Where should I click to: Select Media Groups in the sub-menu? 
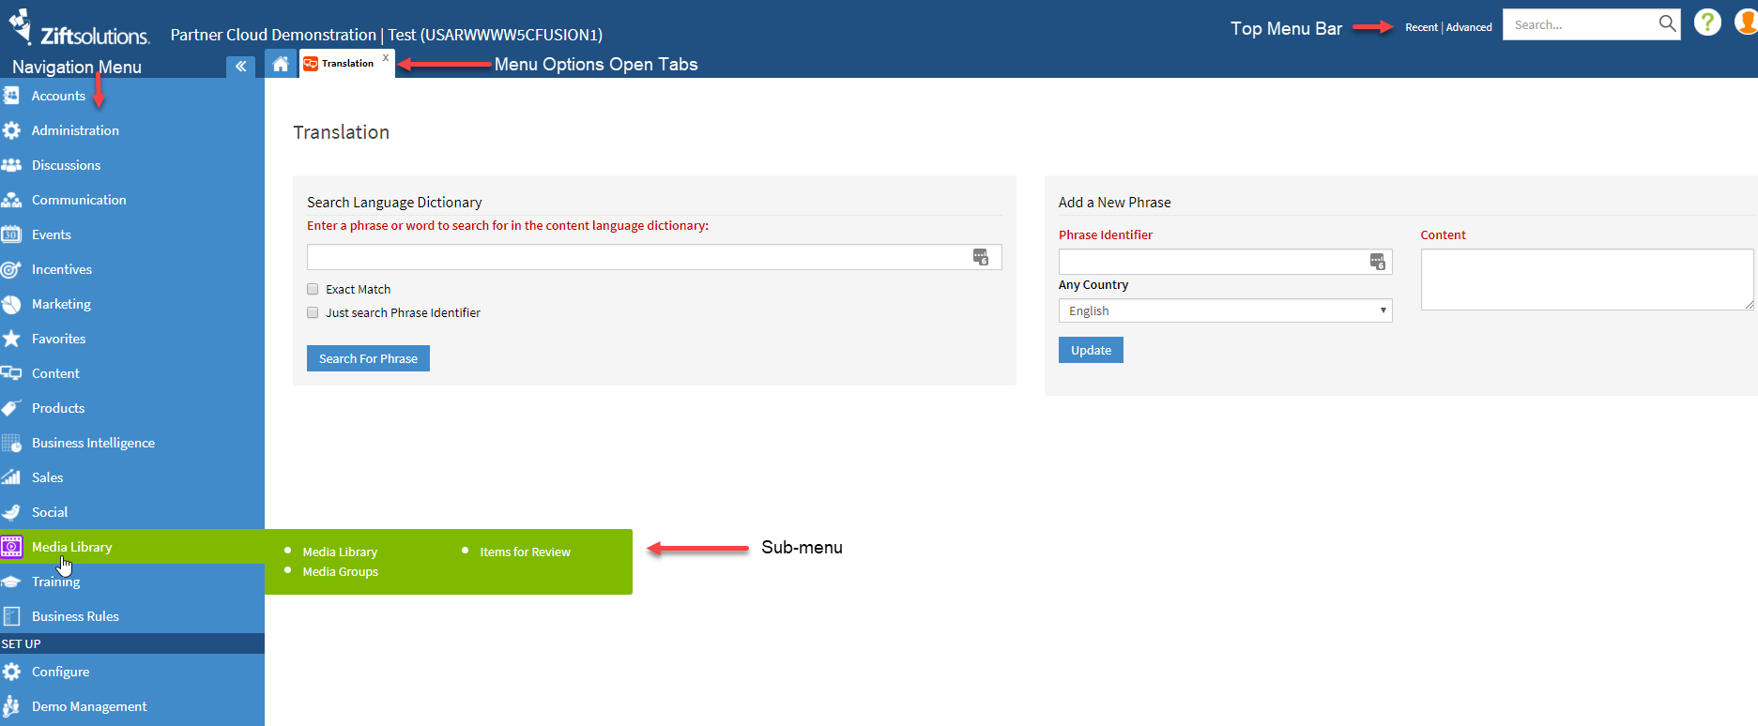tap(340, 572)
